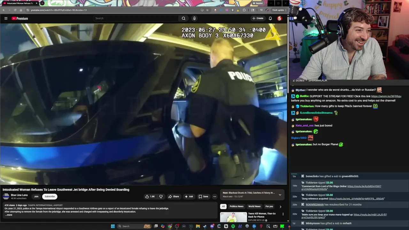Expand the Next playlist panel chevron

tap(280, 195)
